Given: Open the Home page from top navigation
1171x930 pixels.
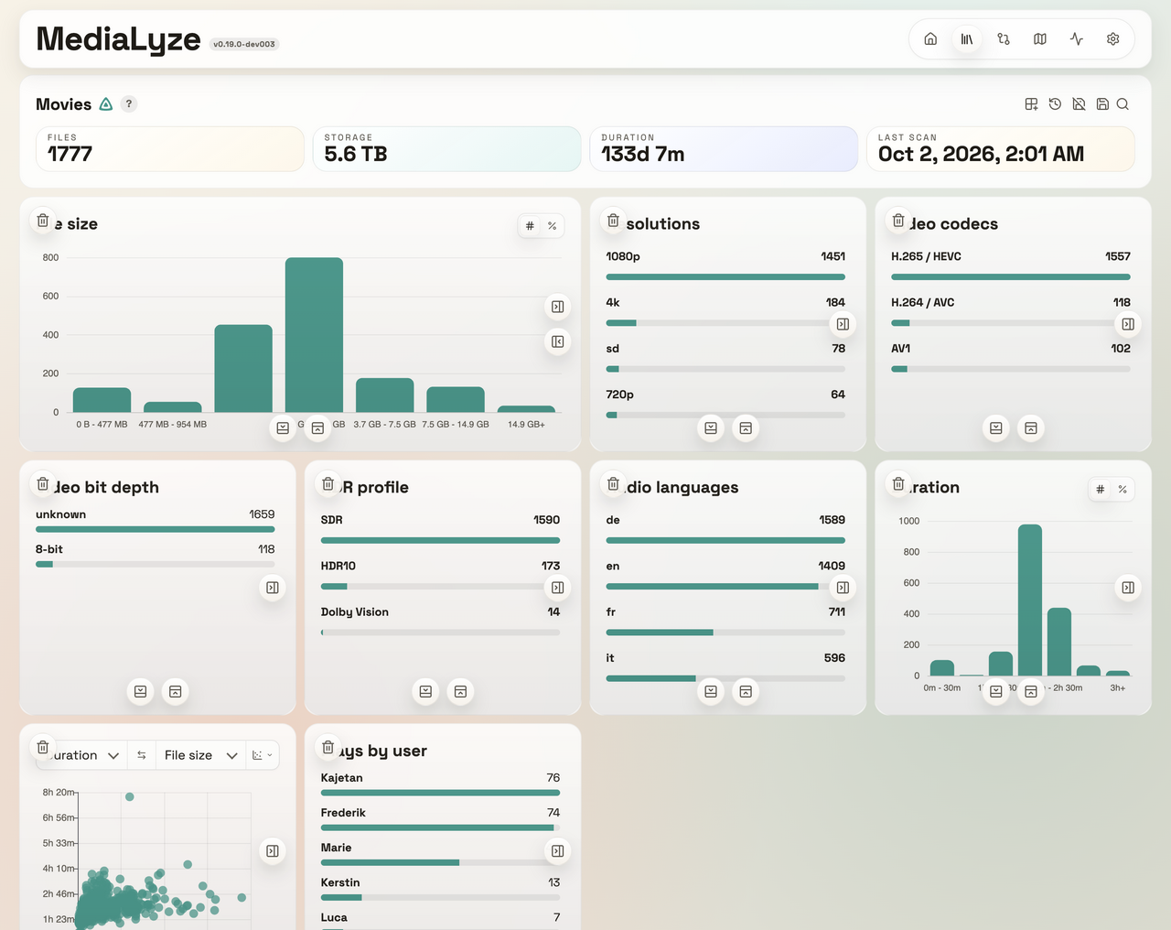Looking at the screenshot, I should pyautogui.click(x=930, y=39).
